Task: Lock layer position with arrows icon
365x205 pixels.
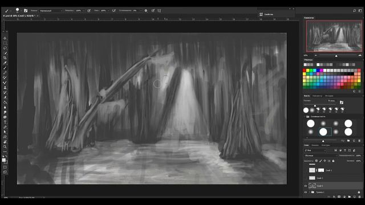Action: pos(325,161)
